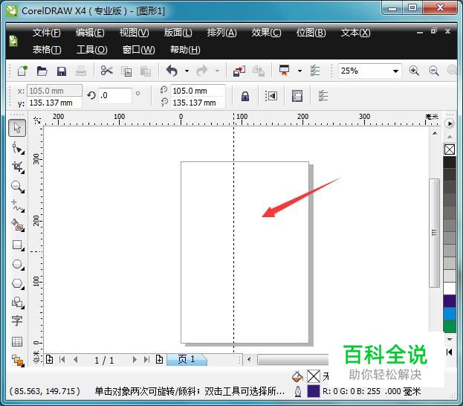Open the 25% zoom level dropdown
Viewport: 463px width, 406px height.
point(395,71)
